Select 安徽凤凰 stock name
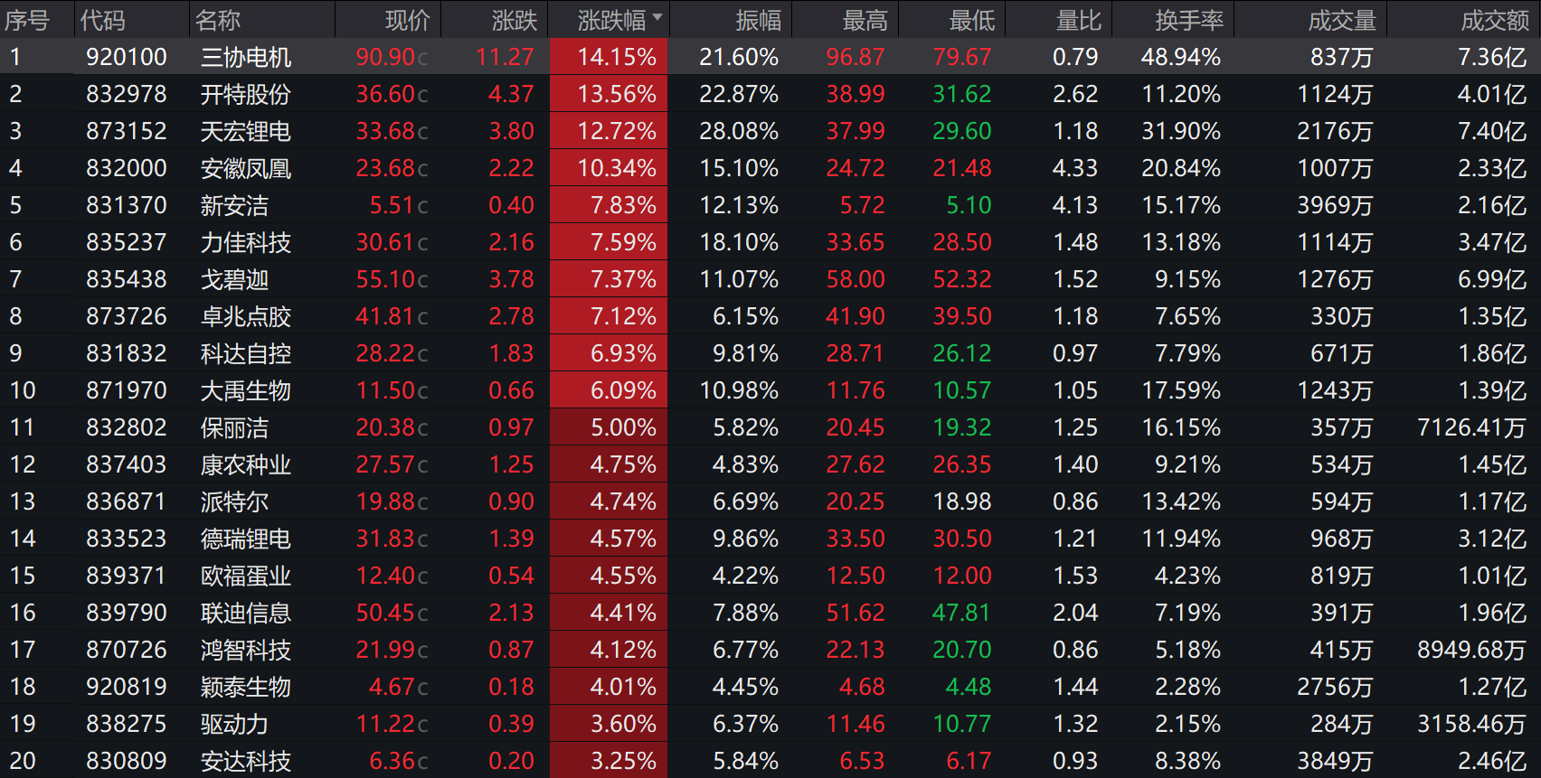 click(x=246, y=168)
